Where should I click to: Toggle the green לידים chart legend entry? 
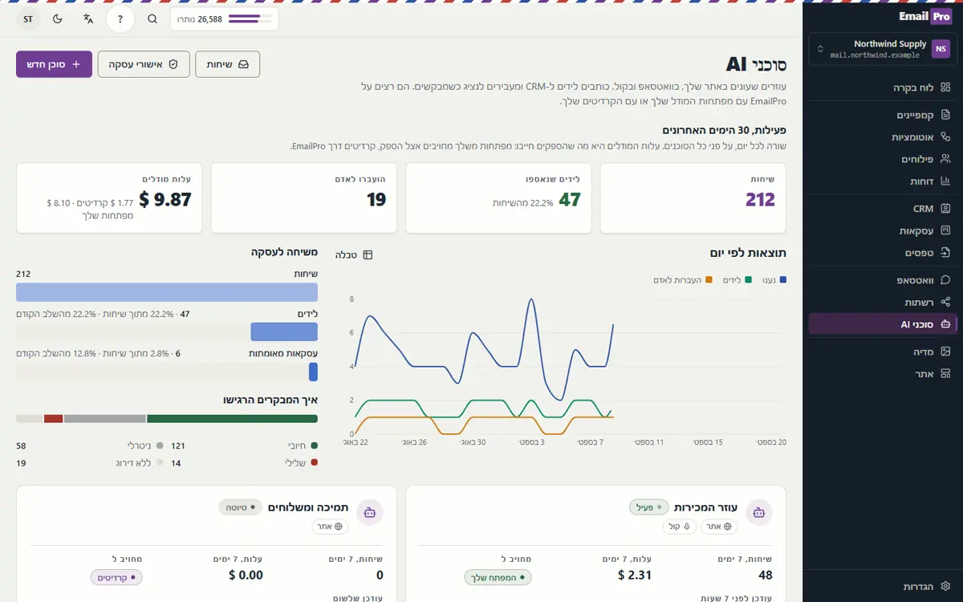click(x=737, y=280)
